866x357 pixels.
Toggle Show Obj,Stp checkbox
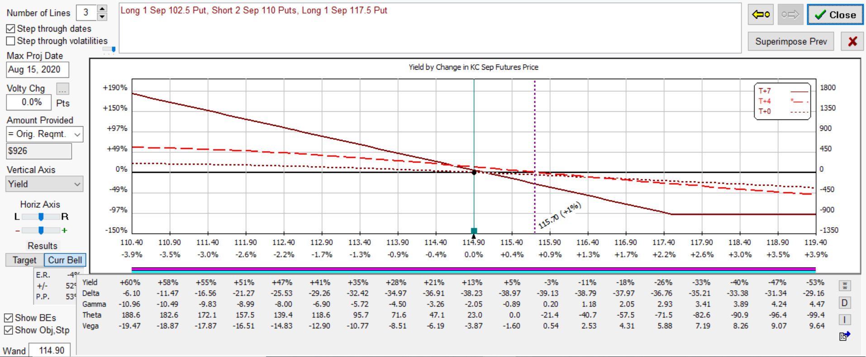(x=8, y=330)
